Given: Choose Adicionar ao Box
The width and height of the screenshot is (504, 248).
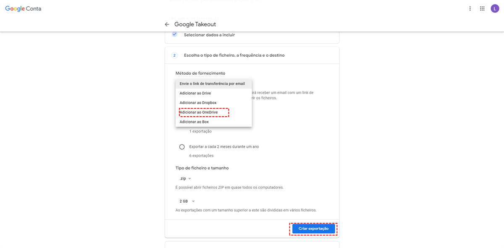Looking at the screenshot, I should [214, 122].
